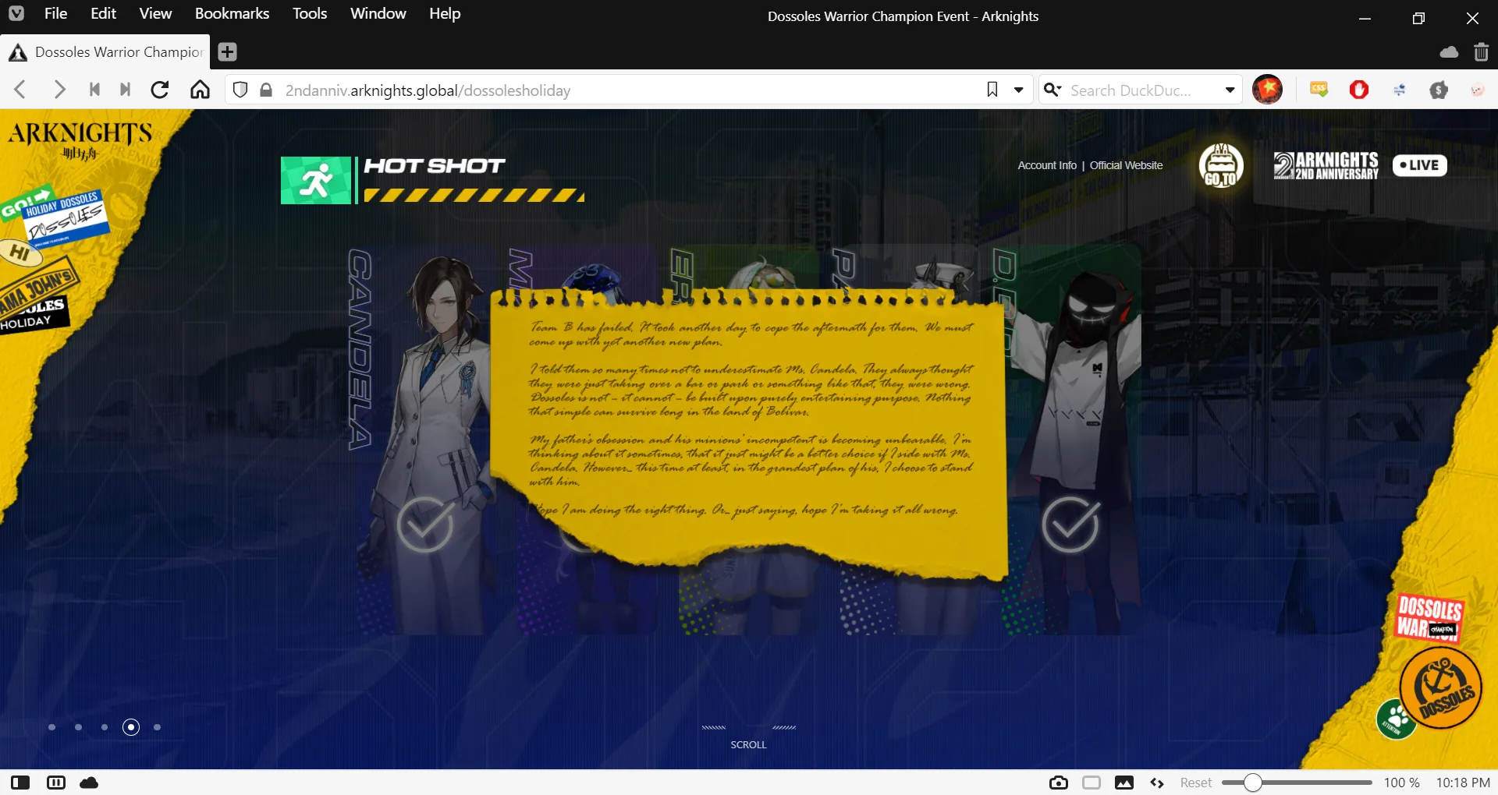This screenshot has width=1498, height=795.
Task: Click the Capture page camera icon
Action: tap(1058, 783)
